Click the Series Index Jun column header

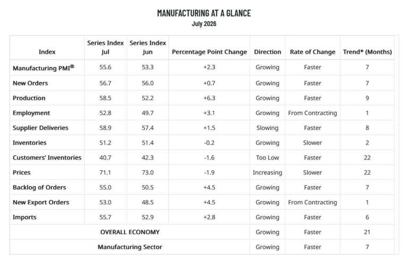148,47
